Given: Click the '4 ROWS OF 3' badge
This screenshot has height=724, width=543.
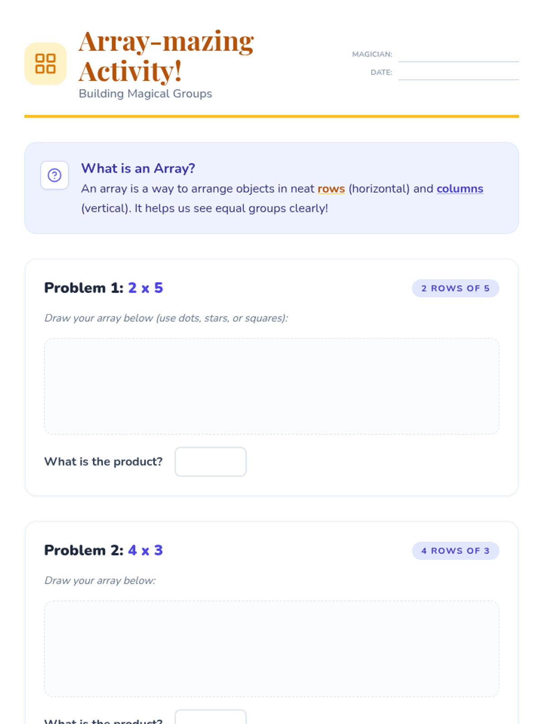Looking at the screenshot, I should 455,551.
